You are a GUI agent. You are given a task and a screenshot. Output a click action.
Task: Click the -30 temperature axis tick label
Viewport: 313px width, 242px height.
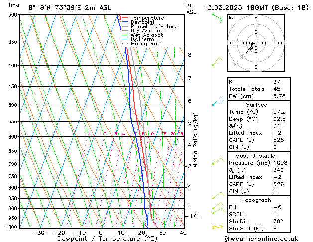pyautogui.click(x=38, y=233)
